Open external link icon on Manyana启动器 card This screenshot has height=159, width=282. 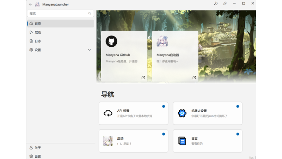point(194,78)
